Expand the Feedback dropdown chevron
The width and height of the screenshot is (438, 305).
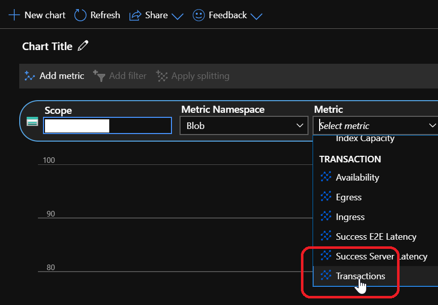(256, 16)
